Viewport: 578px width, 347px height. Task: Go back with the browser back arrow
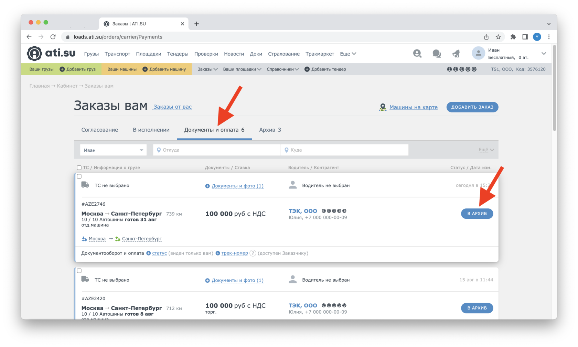pyautogui.click(x=29, y=37)
